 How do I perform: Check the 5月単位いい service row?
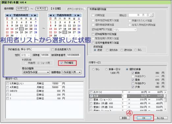coord(8,84)
